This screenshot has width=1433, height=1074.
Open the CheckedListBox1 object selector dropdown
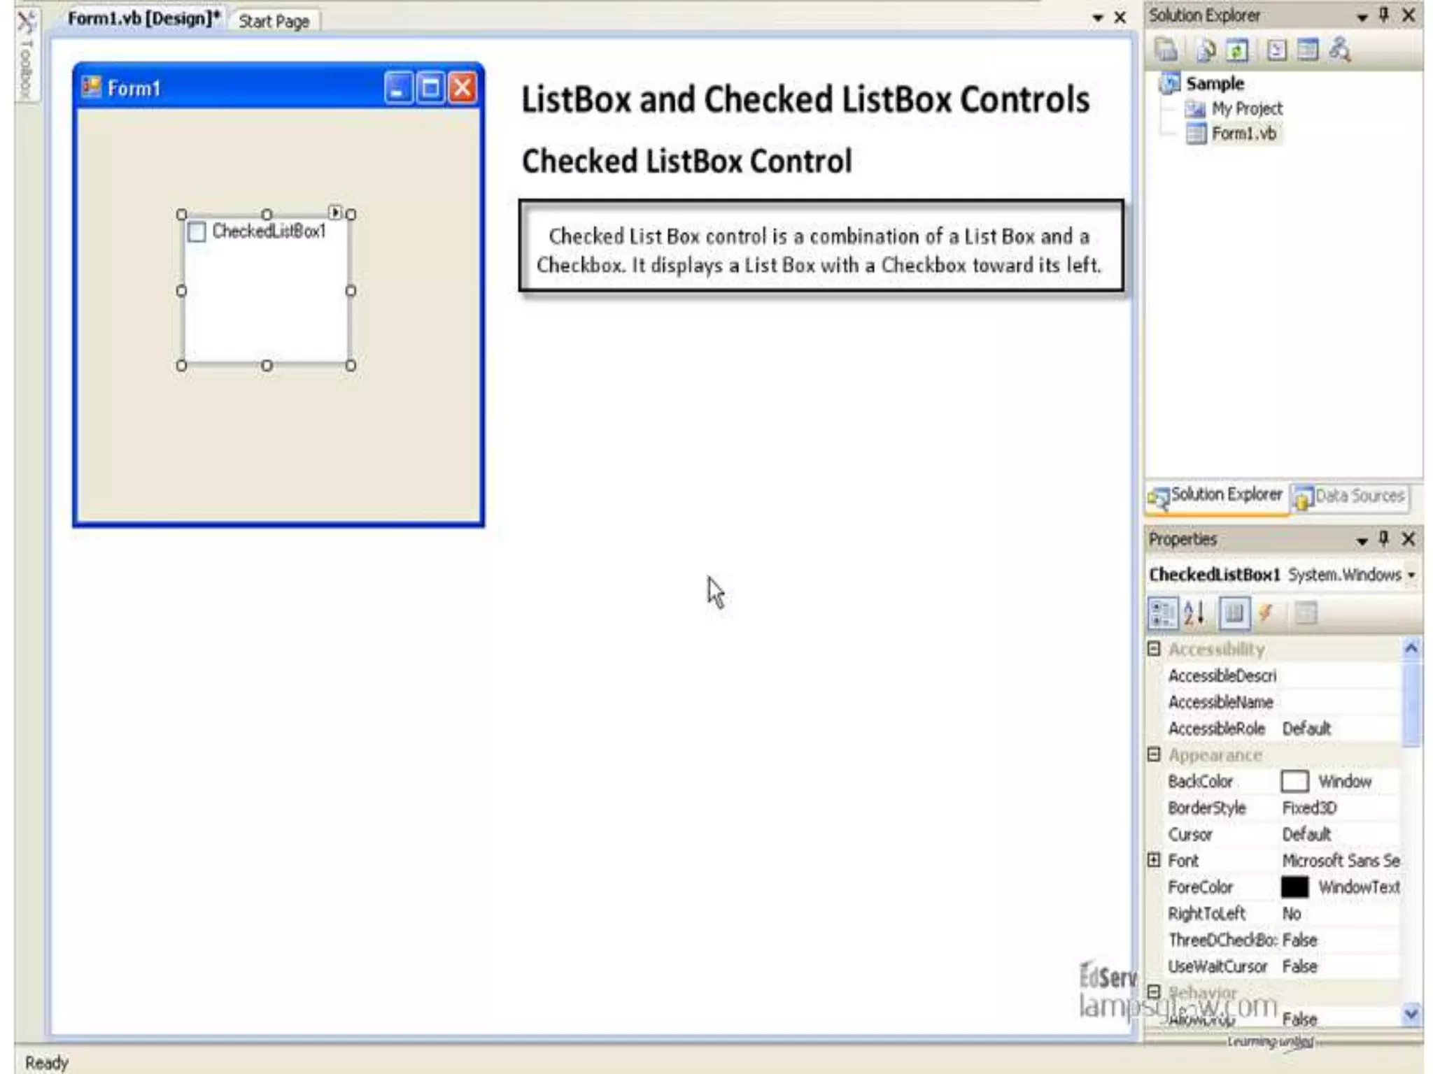coord(1411,575)
